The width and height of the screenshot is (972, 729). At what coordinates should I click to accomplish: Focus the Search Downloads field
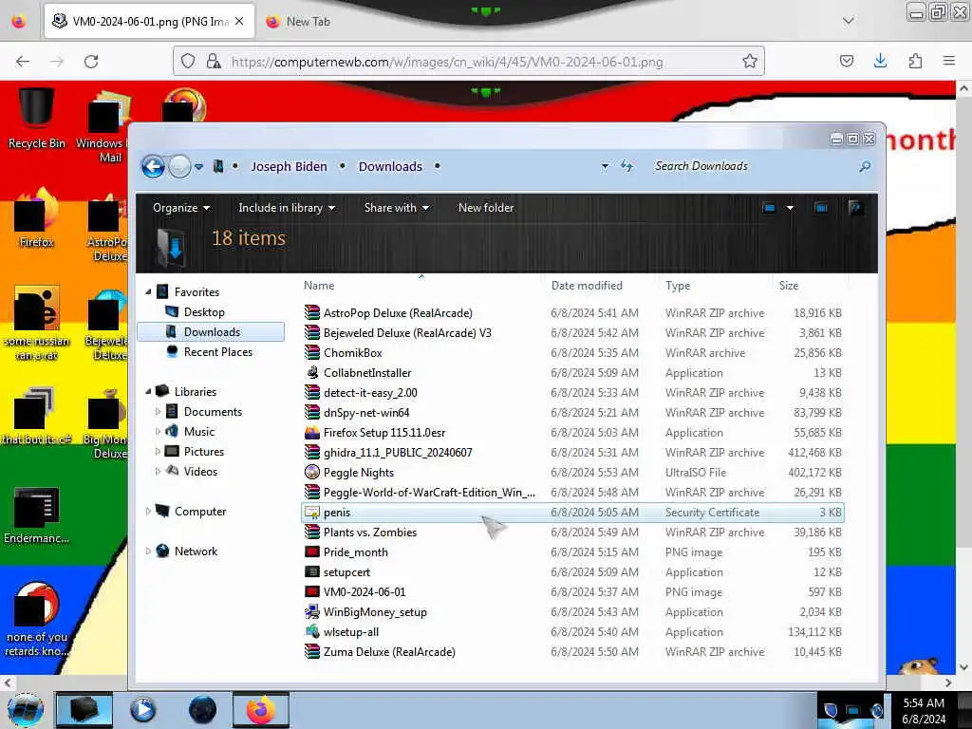[752, 166]
